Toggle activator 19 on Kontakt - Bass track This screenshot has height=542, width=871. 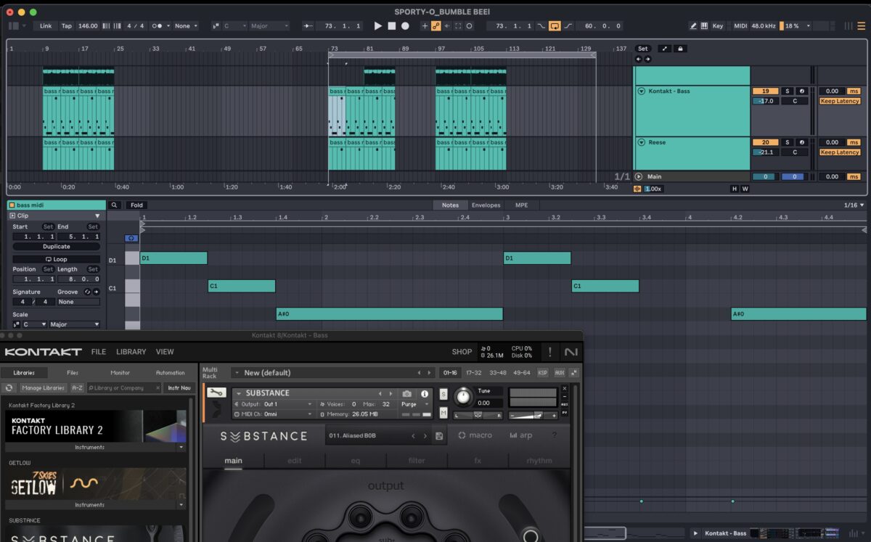(x=765, y=91)
